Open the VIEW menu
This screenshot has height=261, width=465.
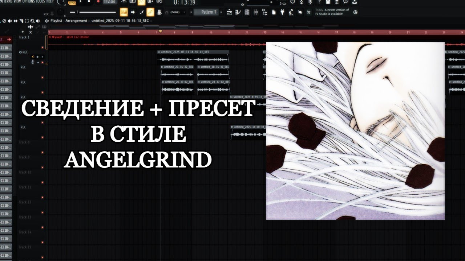coord(17,1)
